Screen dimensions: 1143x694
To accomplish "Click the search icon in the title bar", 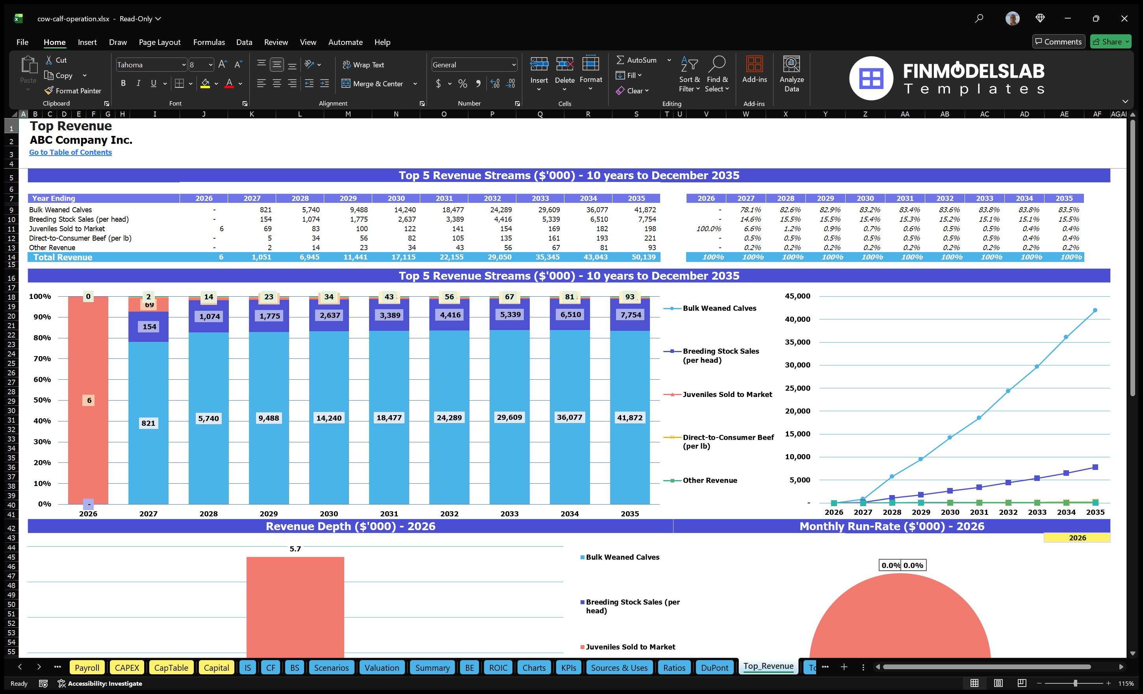I will tap(979, 19).
